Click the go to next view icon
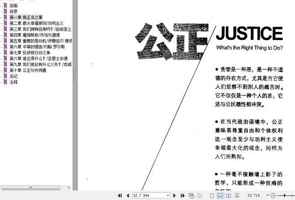The width and height of the screenshot is (295, 200). pyautogui.click(x=200, y=196)
